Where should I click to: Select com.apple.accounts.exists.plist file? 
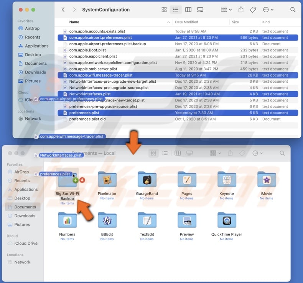coord(178,31)
